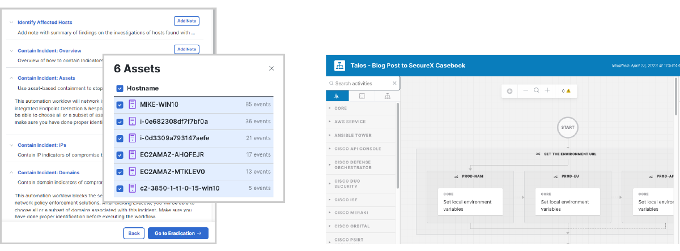Close the 6 Assets dialog
680x251 pixels.
click(x=271, y=68)
